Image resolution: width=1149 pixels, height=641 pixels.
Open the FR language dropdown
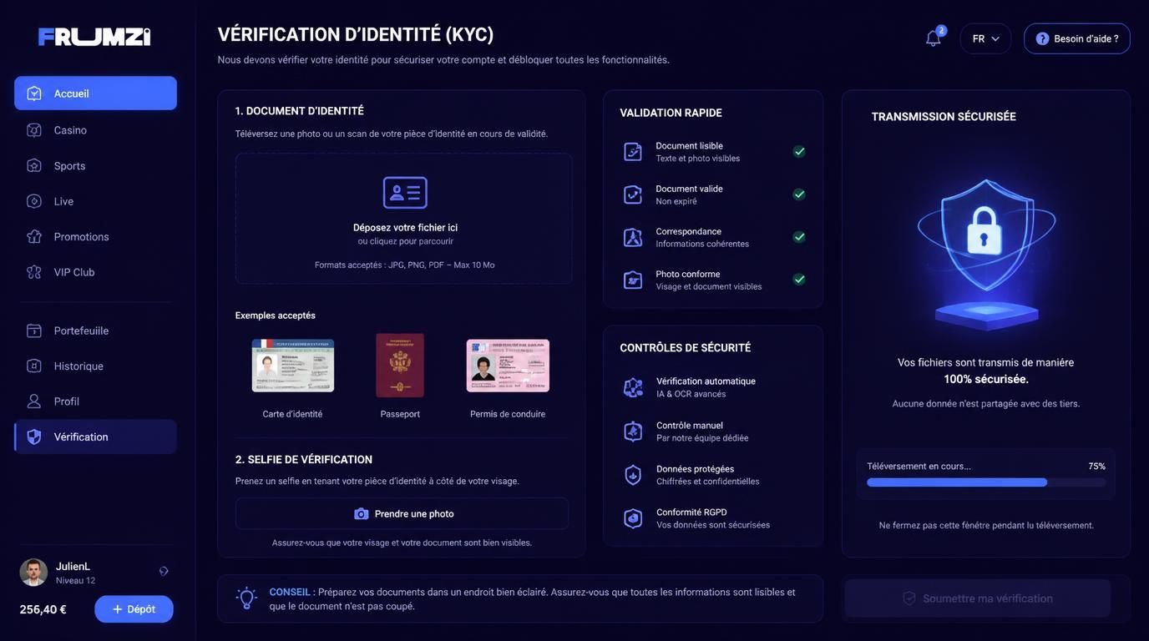(985, 38)
